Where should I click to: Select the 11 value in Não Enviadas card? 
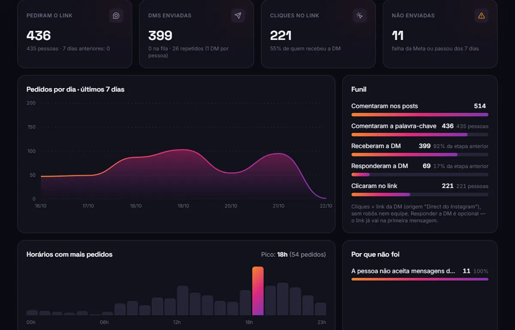(x=398, y=35)
